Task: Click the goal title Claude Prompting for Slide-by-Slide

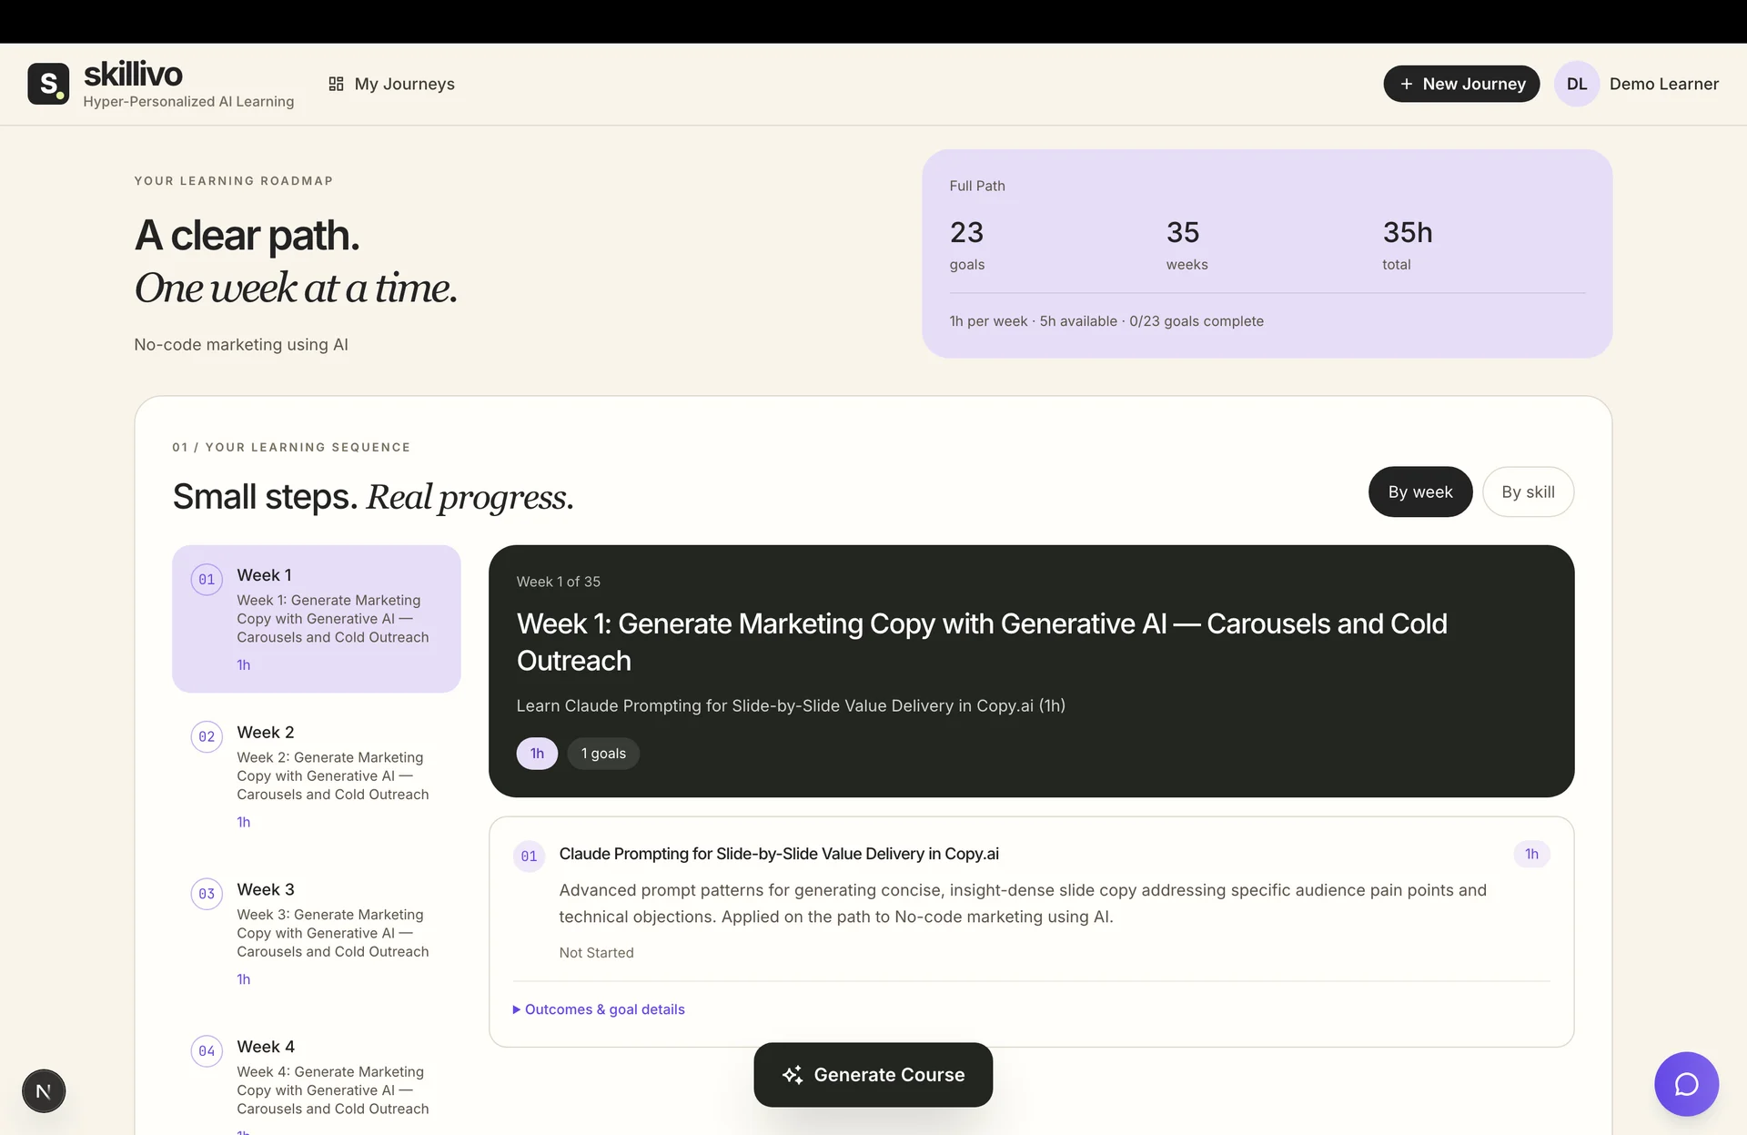Action: [x=779, y=854]
